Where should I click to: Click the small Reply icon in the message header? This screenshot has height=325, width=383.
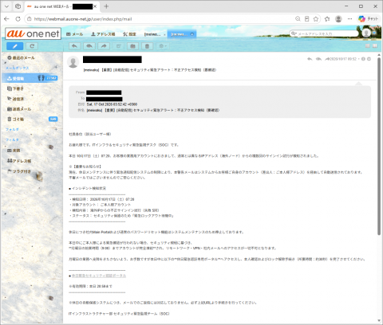(x=310, y=59)
